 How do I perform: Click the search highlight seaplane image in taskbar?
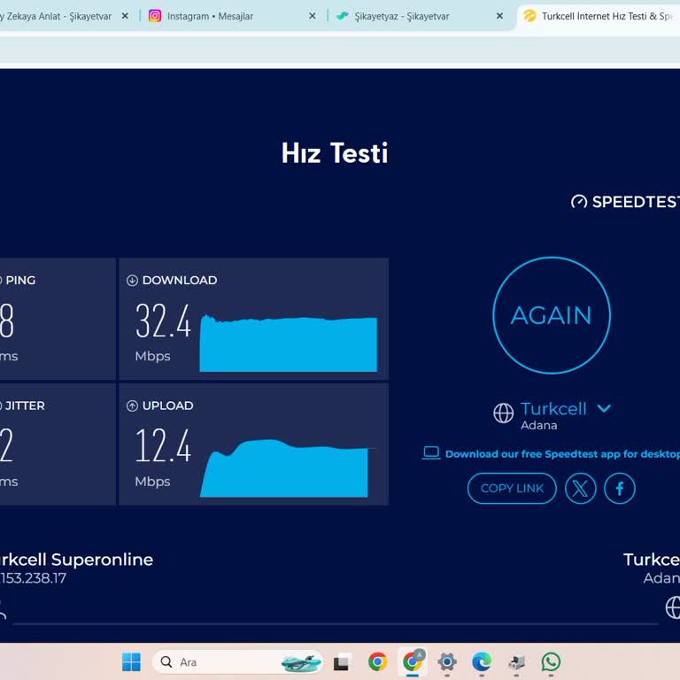[301, 662]
